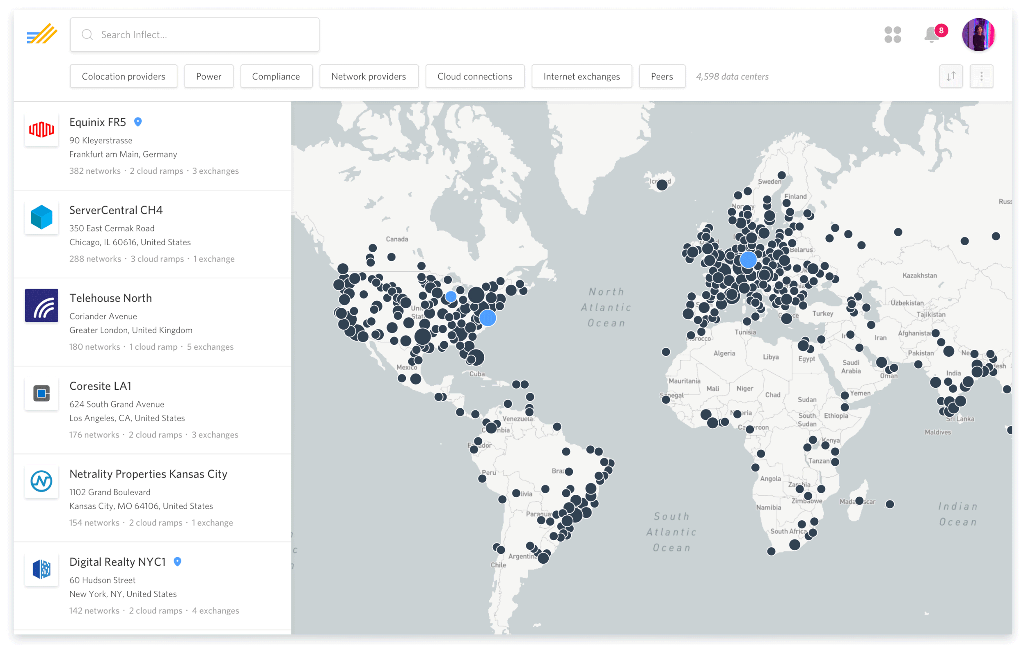This screenshot has height=651, width=1026.
Task: Click '1102 Grand Boulevard' address text
Action: (x=110, y=492)
